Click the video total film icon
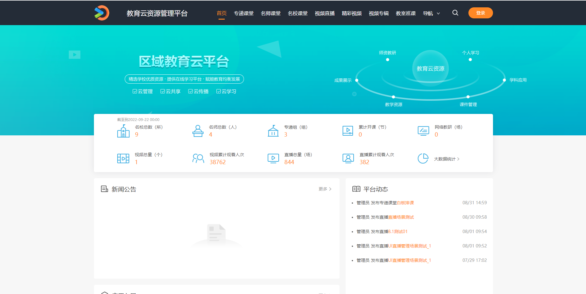This screenshot has height=294, width=586. (x=123, y=159)
